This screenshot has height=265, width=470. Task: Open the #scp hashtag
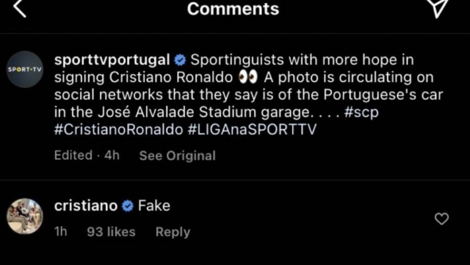coord(361,113)
